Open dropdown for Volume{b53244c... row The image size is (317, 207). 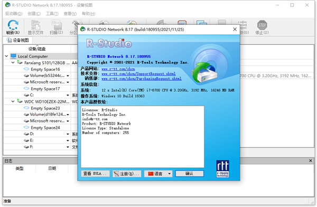point(68,76)
